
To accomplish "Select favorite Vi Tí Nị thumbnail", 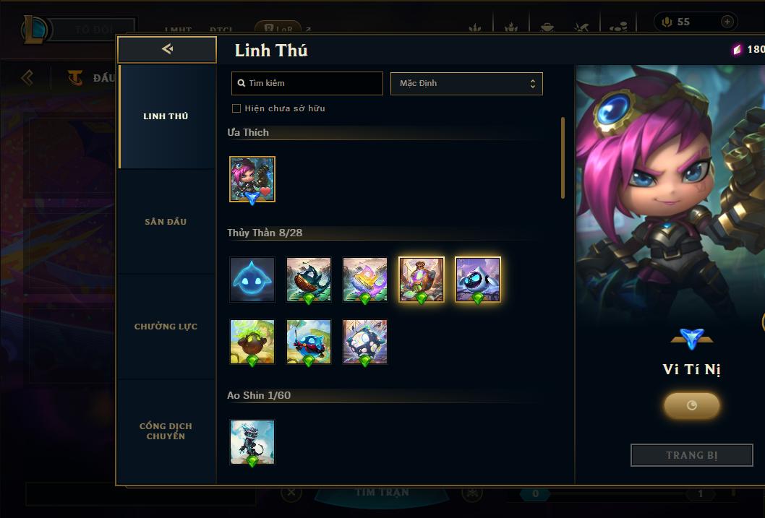I will click(252, 179).
